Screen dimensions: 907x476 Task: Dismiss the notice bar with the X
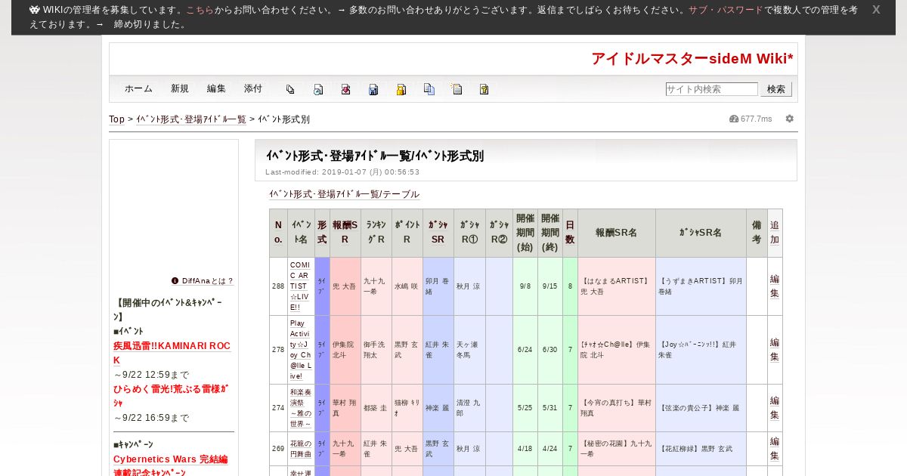click(876, 10)
